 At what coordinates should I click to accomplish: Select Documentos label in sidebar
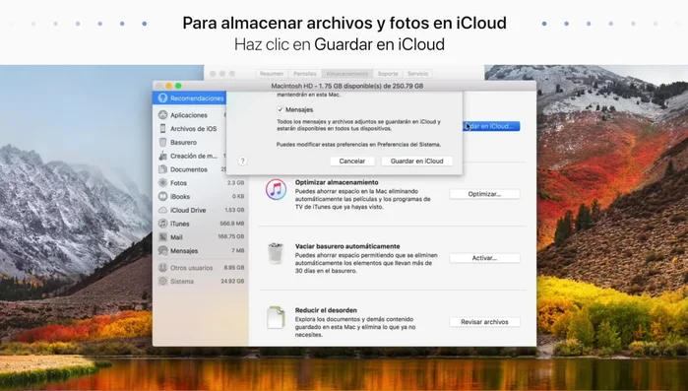click(x=189, y=169)
